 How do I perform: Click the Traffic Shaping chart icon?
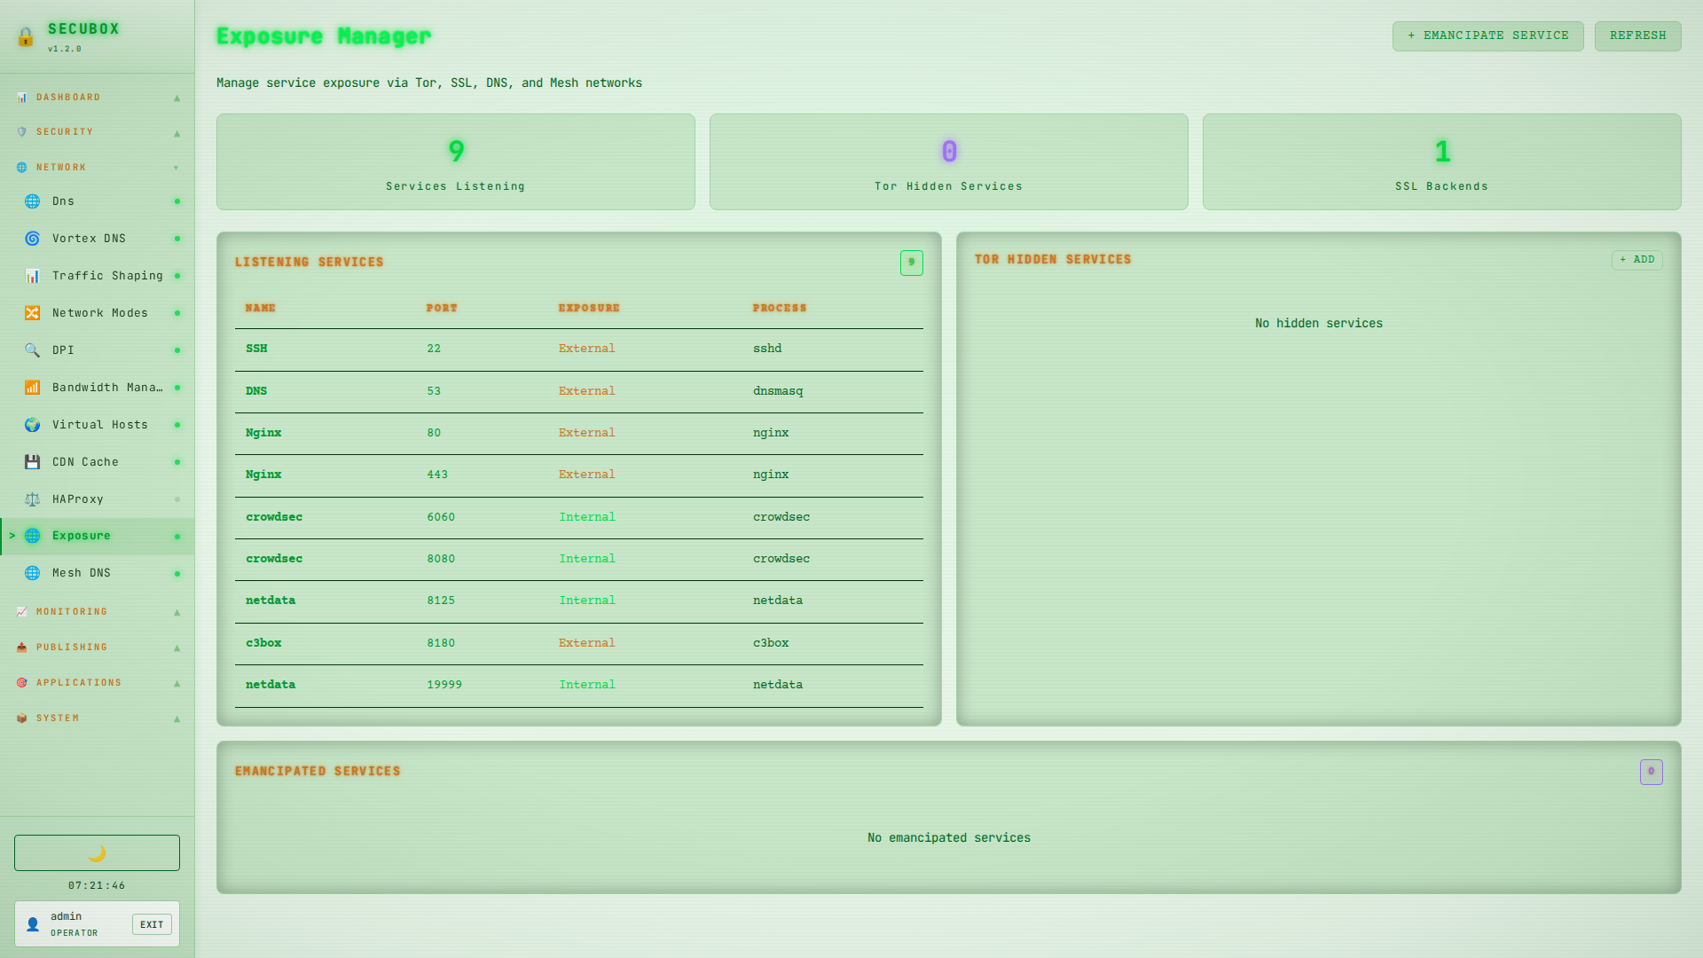pyautogui.click(x=32, y=276)
